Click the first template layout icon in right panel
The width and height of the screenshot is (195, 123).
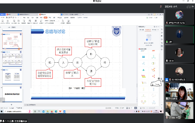pyautogui.click(x=144, y=57)
